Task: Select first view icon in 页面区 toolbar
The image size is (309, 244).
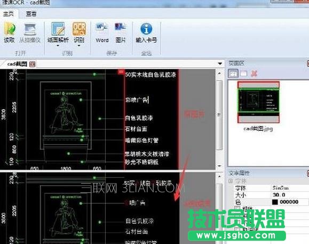Action: point(233,74)
